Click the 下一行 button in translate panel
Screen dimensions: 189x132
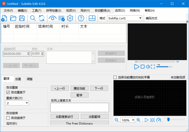pos(99,88)
